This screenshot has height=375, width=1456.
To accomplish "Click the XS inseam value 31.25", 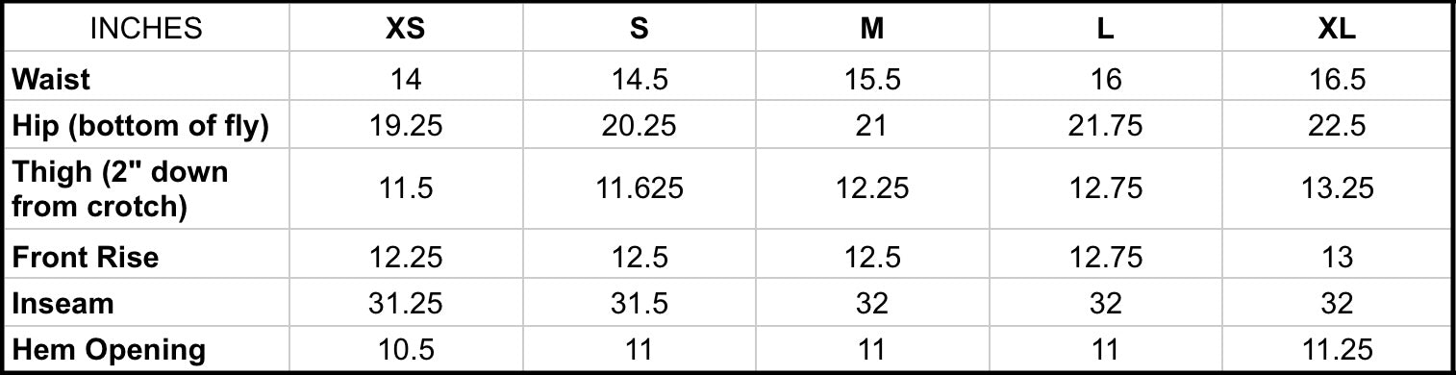I will pos(406,304).
